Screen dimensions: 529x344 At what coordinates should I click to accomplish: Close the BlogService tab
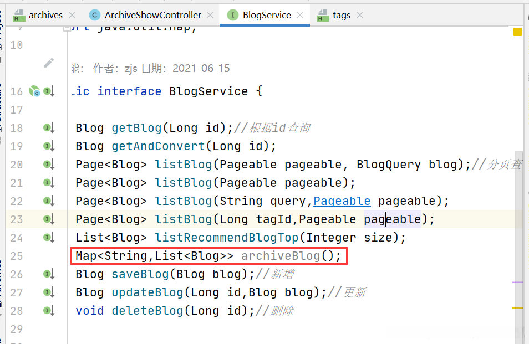(300, 15)
